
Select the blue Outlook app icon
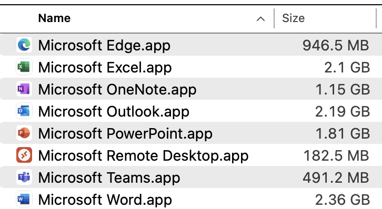click(x=24, y=111)
